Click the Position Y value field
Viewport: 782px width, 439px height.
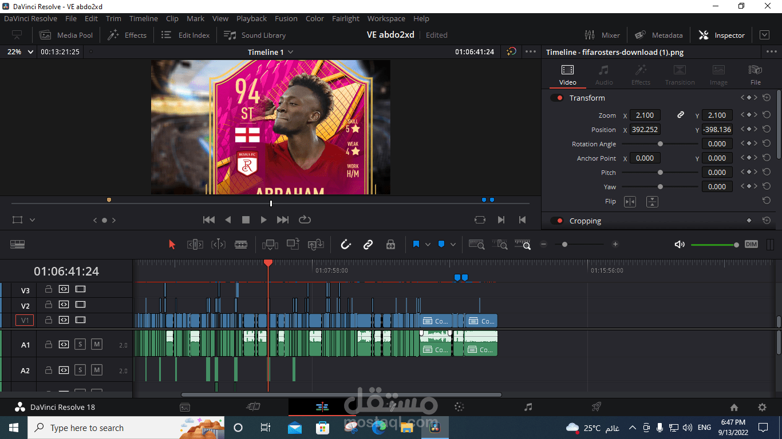coord(717,129)
